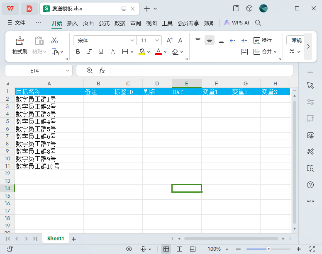Open the 公式 (Formulas) ribbon tab

104,23
